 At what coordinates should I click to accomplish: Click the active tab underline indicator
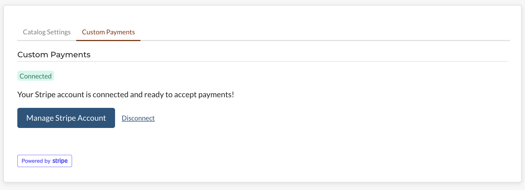coord(108,40)
